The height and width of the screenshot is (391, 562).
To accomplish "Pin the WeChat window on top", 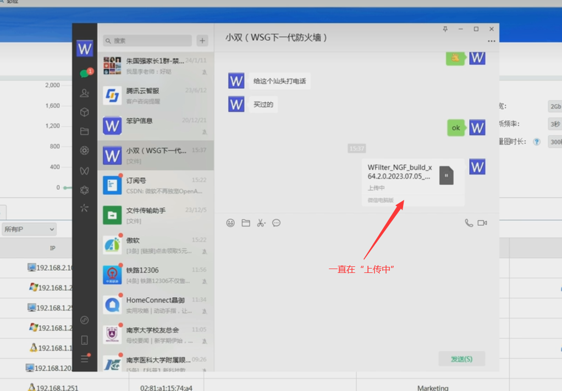I will pos(445,29).
